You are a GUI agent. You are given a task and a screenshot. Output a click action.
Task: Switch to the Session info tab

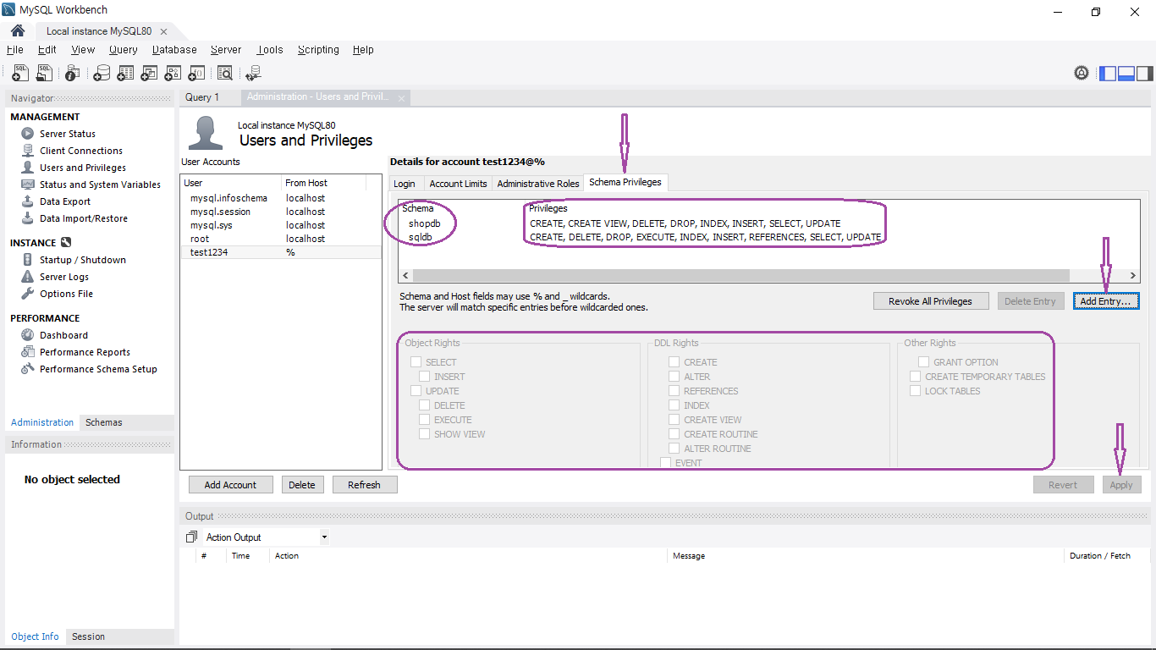click(x=88, y=636)
